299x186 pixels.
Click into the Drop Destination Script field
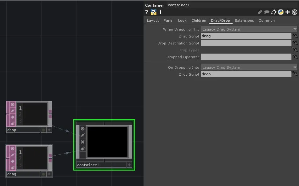[x=246, y=43]
